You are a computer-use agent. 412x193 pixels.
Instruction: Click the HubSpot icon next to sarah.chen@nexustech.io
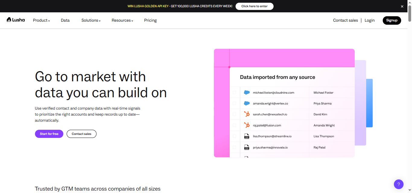coord(247,114)
